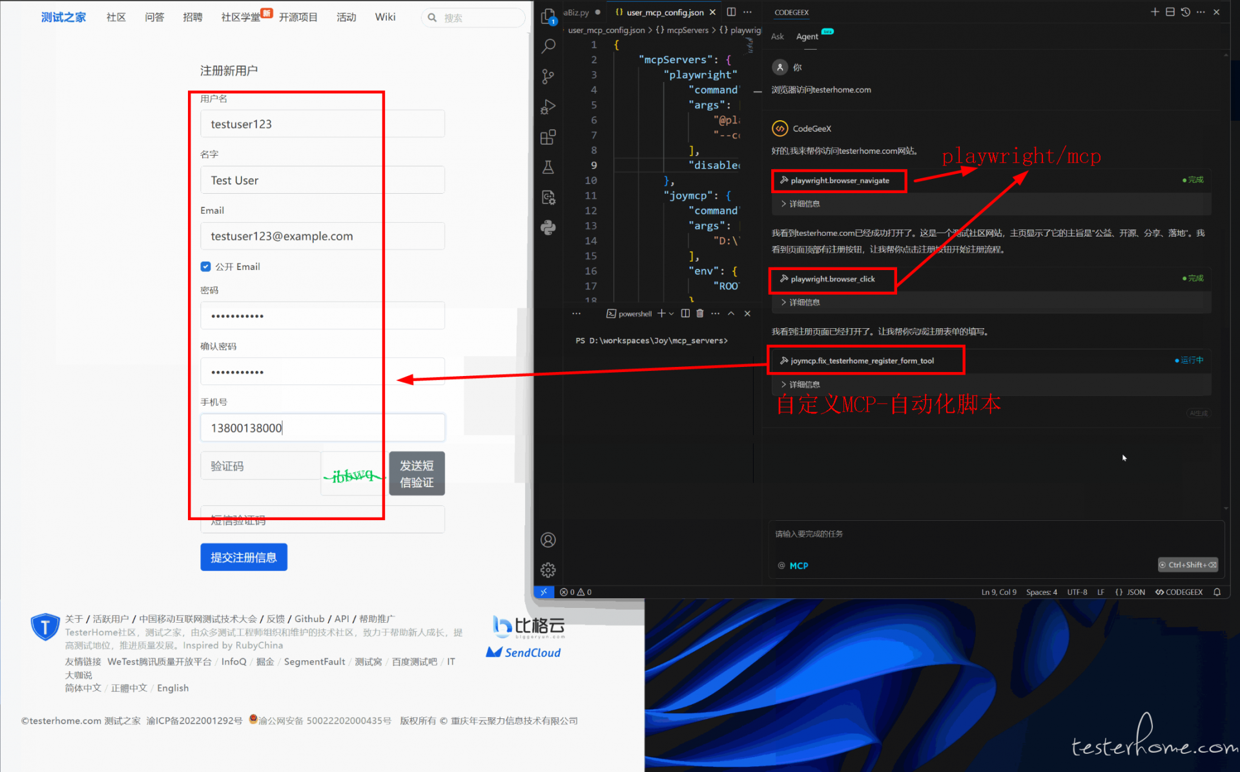
Task: Open the Search view in activity bar
Action: click(548, 46)
